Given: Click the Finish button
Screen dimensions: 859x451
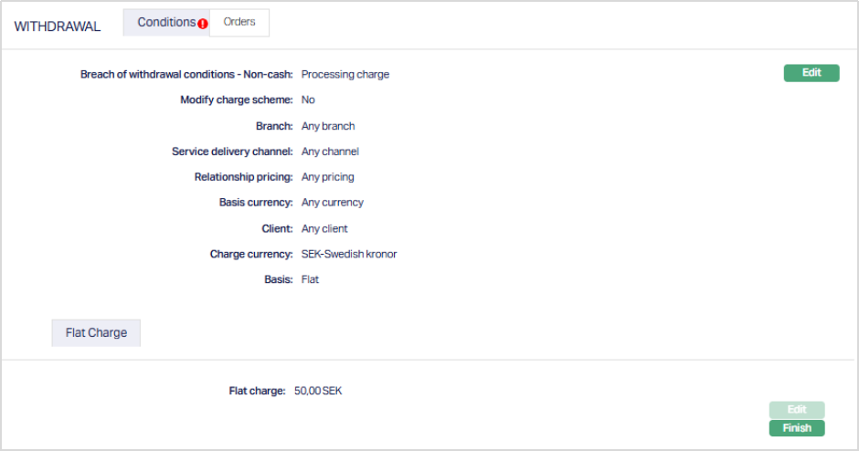Looking at the screenshot, I should pos(797,427).
